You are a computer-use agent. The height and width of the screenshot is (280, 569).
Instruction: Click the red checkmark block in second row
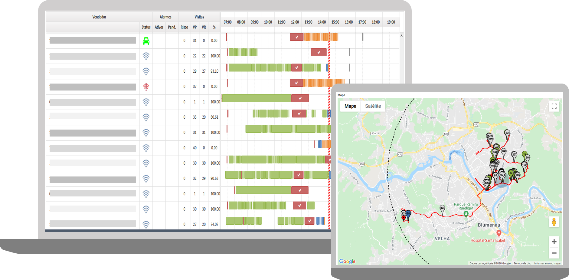click(319, 52)
